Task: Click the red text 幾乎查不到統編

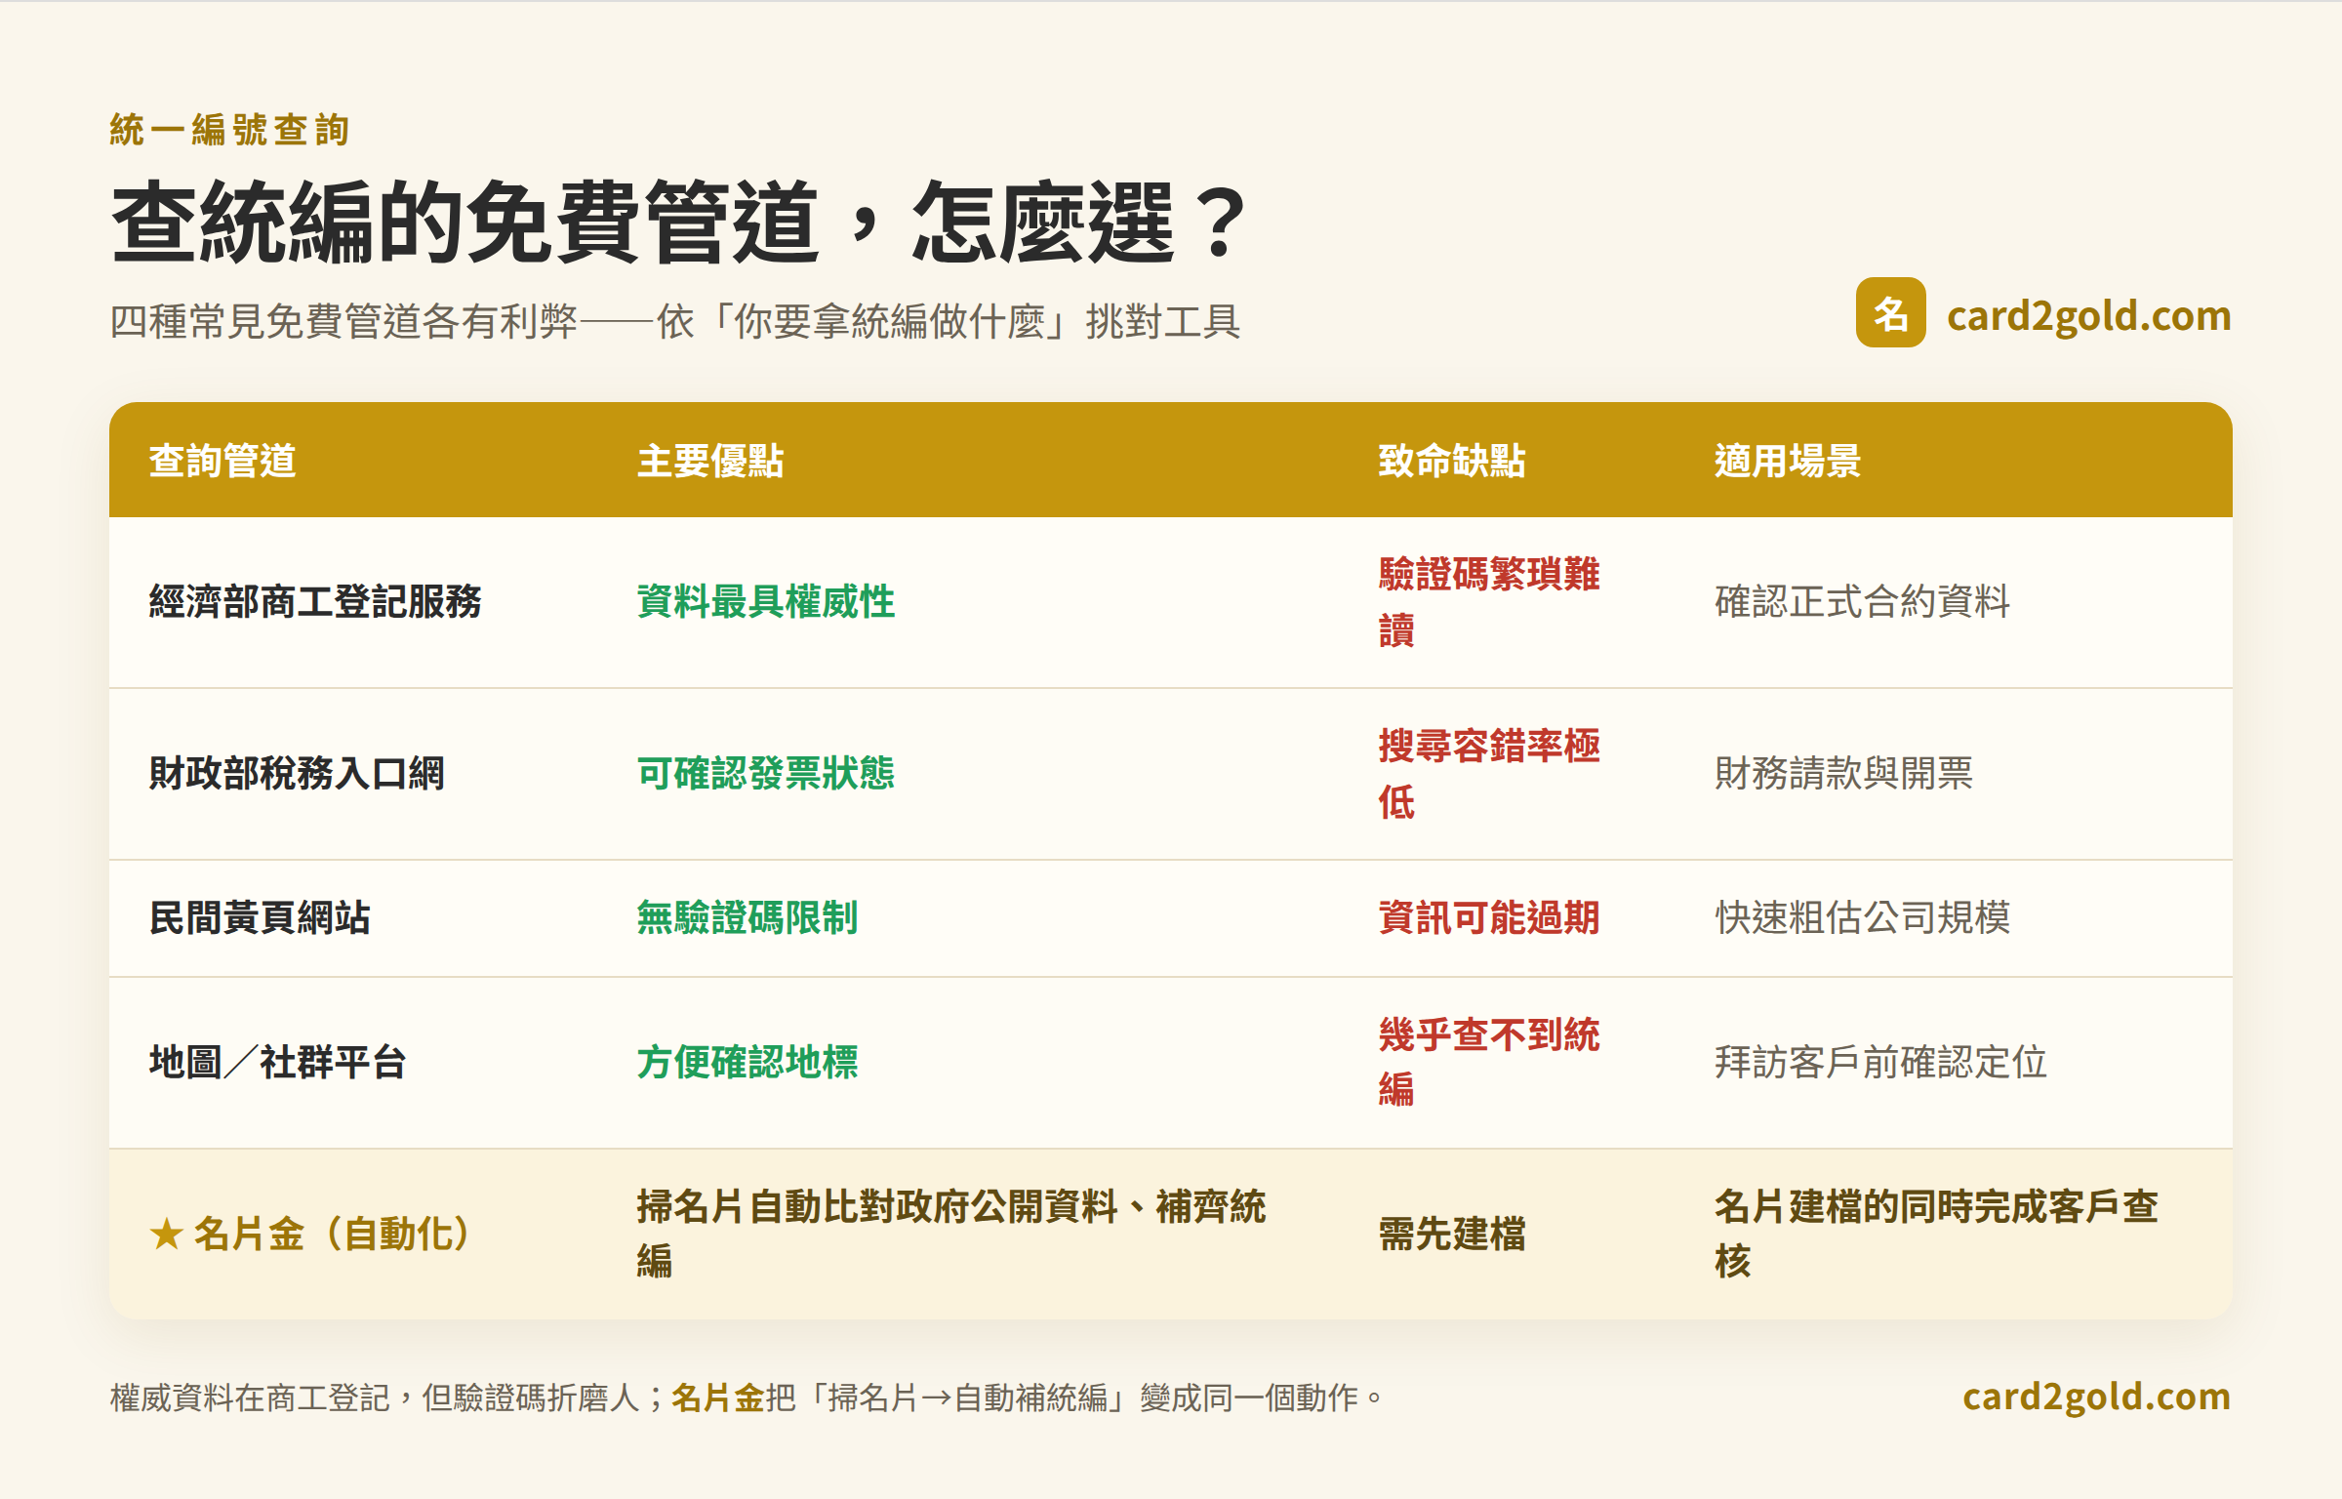Action: tap(1489, 1062)
